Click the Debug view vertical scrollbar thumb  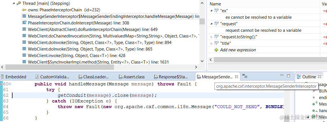[202, 21]
